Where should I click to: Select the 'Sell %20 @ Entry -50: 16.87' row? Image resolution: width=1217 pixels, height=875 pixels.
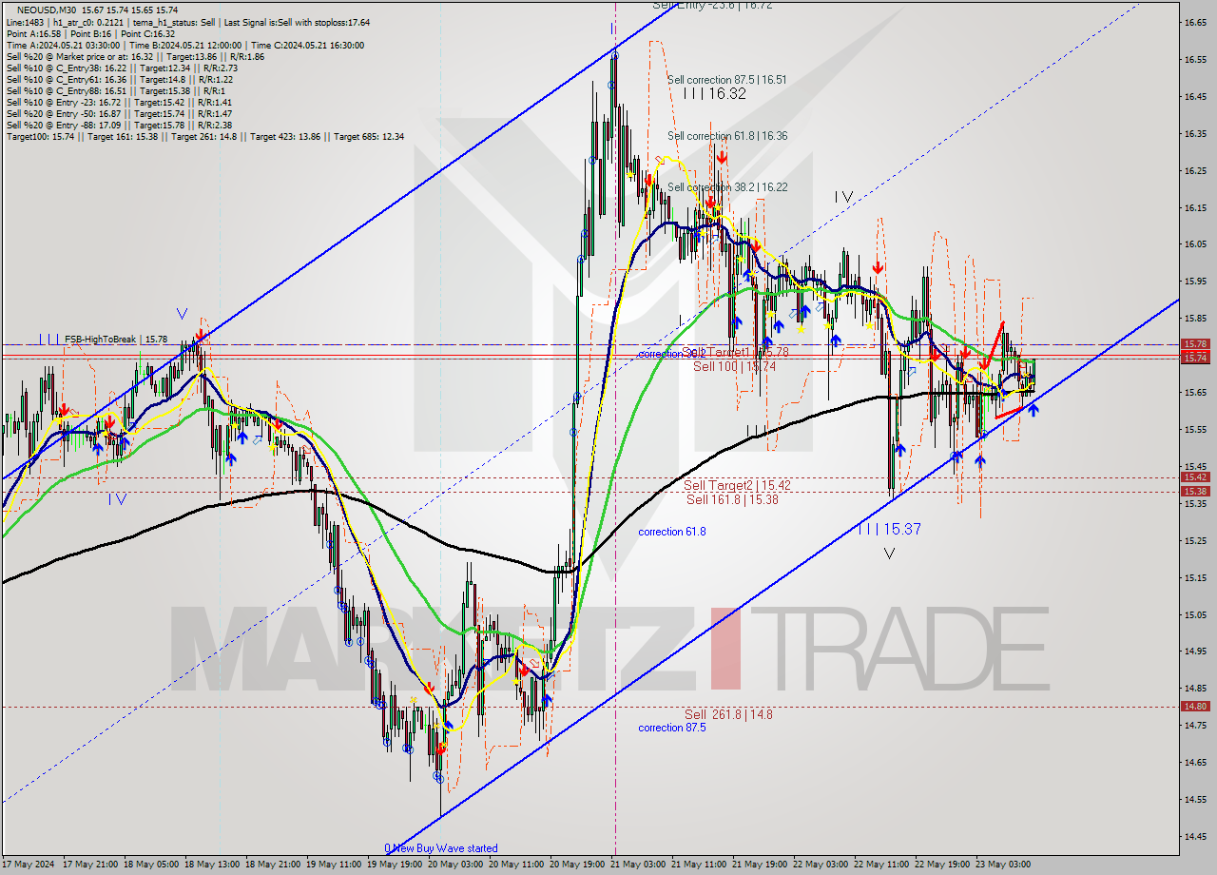click(119, 113)
